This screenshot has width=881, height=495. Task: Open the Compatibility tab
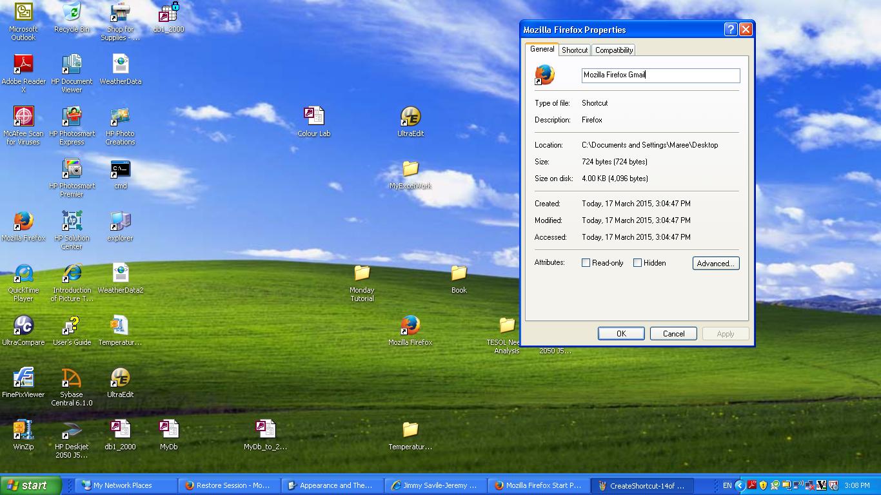[x=614, y=50]
